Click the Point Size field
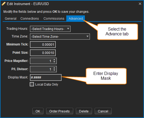Screen dimensions: 144x118 43,53
